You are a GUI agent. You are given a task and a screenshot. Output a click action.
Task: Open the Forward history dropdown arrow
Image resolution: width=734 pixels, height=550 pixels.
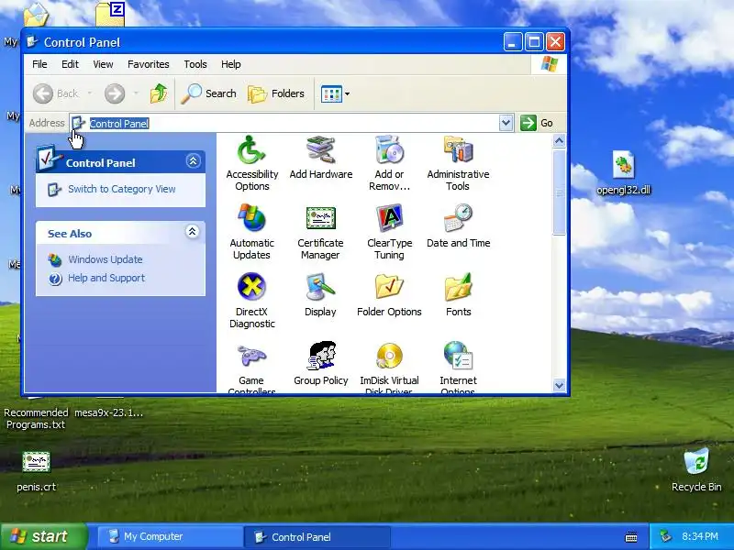click(136, 93)
